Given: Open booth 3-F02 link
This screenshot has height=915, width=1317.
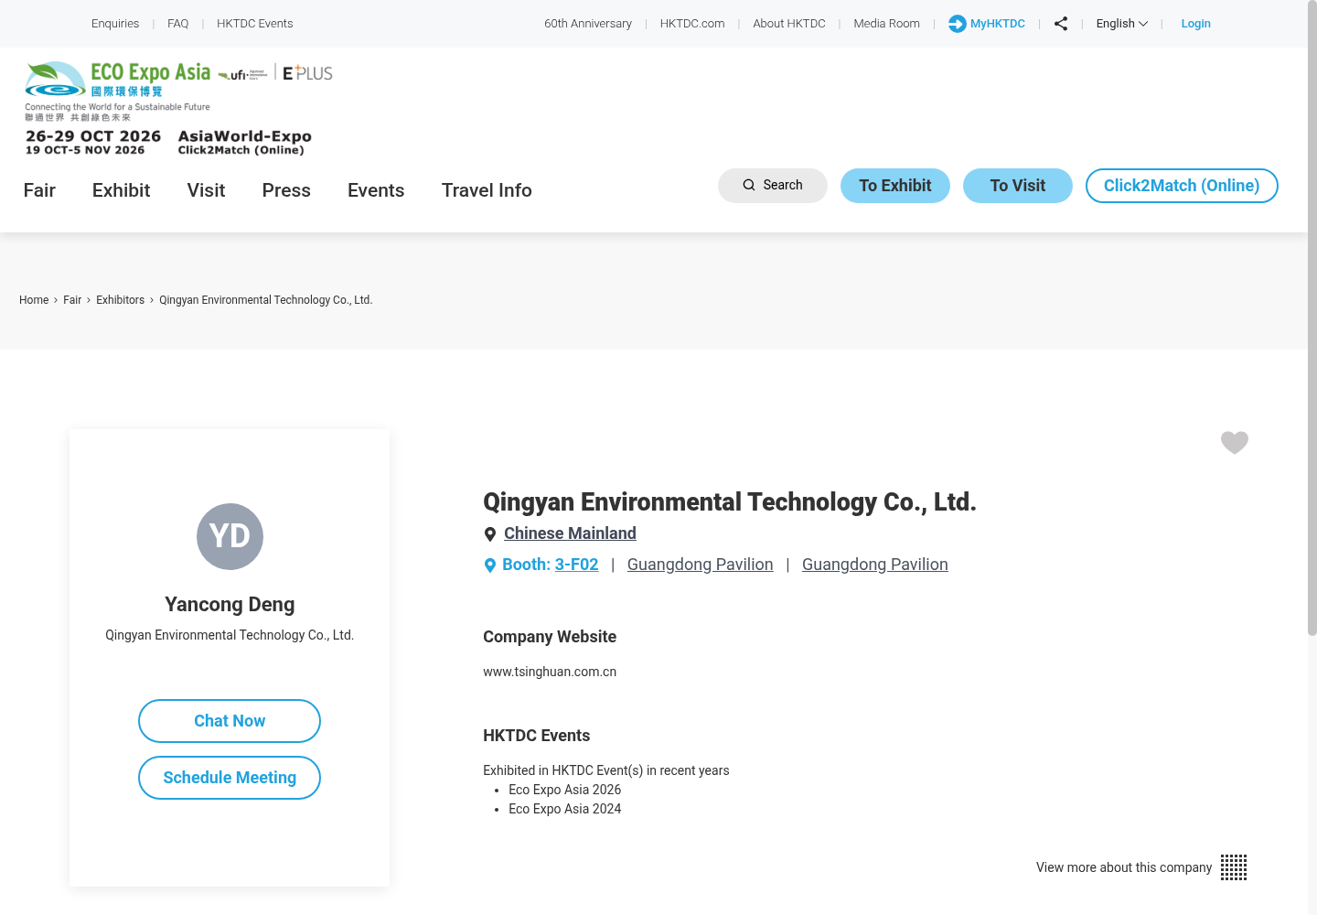Looking at the screenshot, I should (576, 565).
